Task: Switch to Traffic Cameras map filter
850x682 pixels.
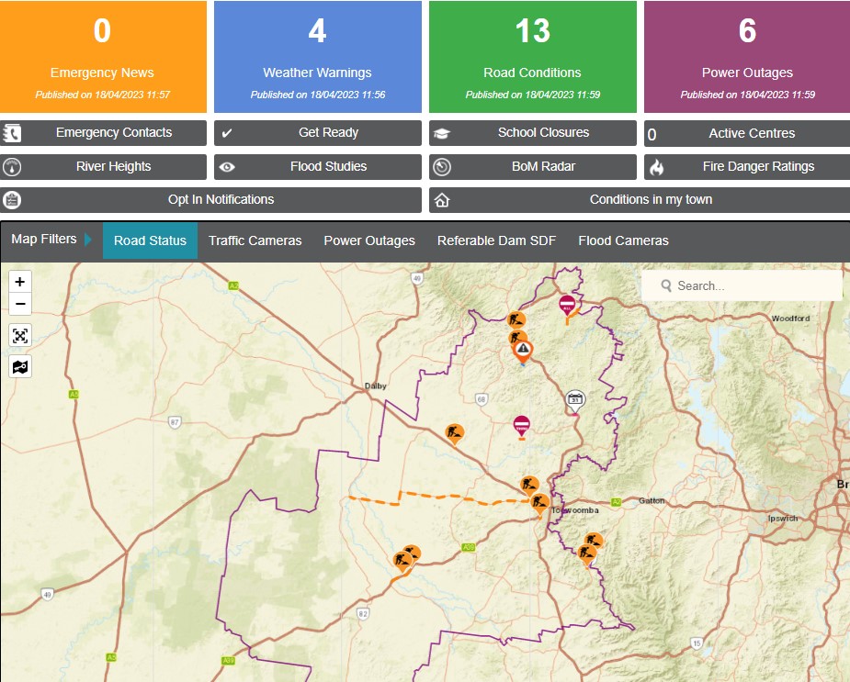Action: click(x=255, y=240)
